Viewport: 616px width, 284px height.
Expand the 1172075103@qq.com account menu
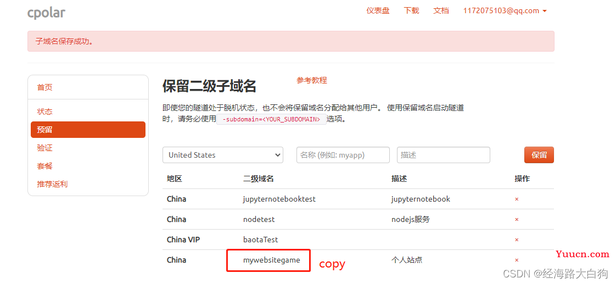tap(505, 10)
